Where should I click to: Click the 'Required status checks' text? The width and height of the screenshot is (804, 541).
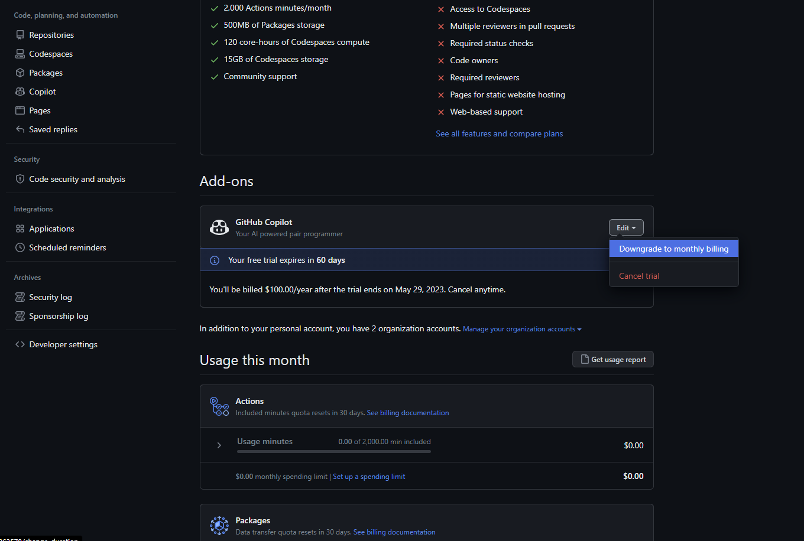coord(491,43)
